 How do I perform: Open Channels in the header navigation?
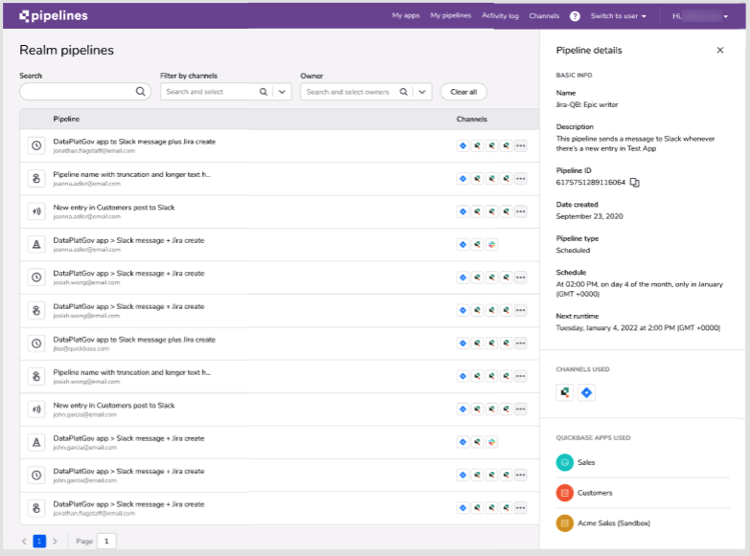(x=544, y=15)
